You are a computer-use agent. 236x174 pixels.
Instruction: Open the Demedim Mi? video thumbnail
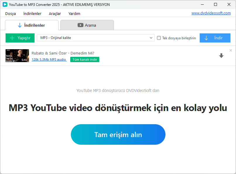[17, 56]
